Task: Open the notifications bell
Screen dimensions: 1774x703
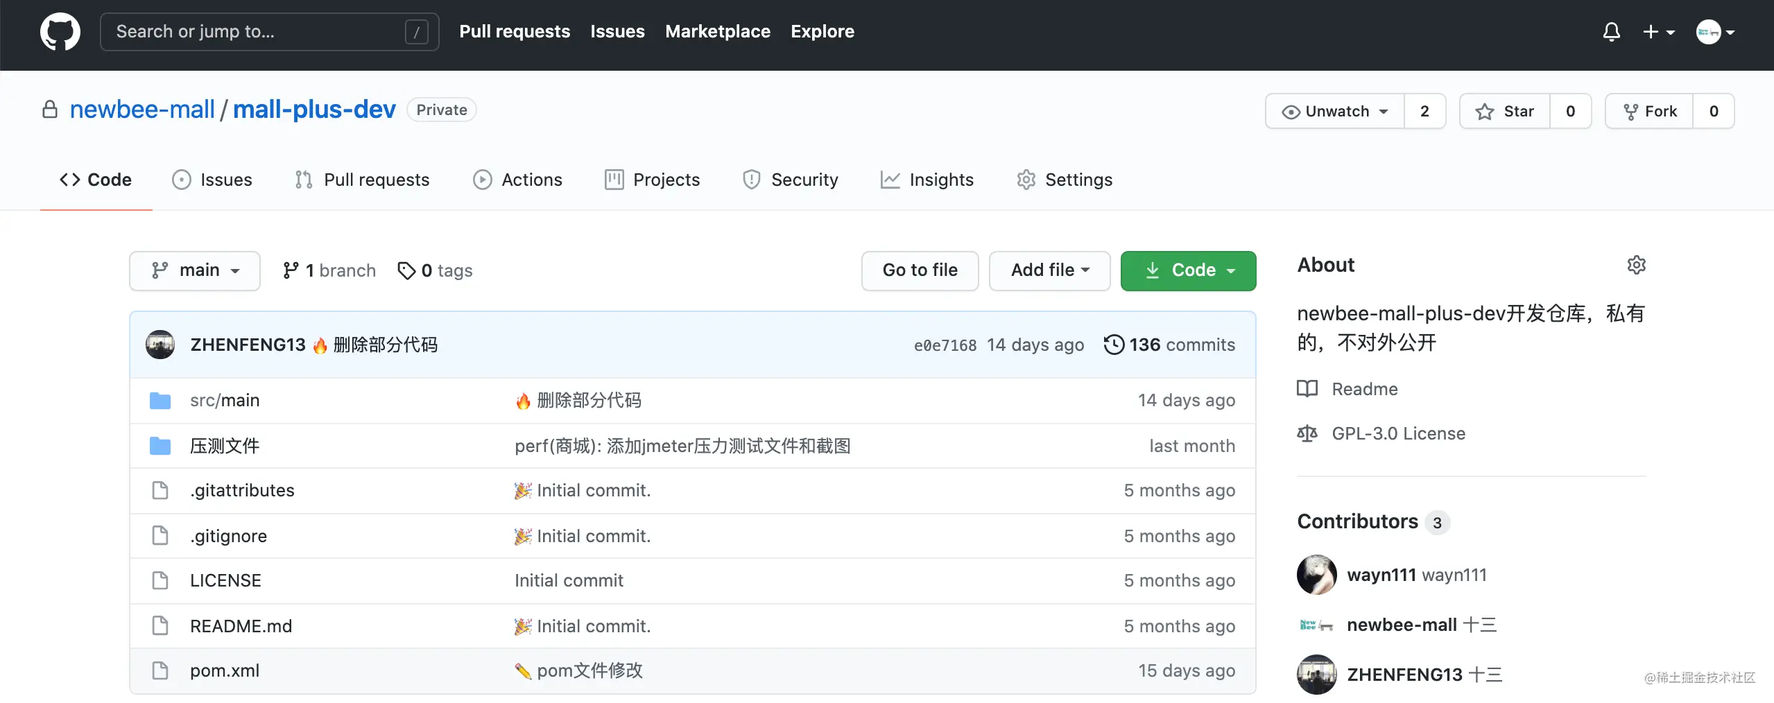Action: [1612, 32]
